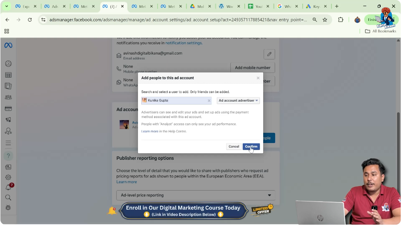Expand the Ad-level price reporting dropdown
Image resolution: width=402 pixels, height=225 pixels.
coord(195,195)
